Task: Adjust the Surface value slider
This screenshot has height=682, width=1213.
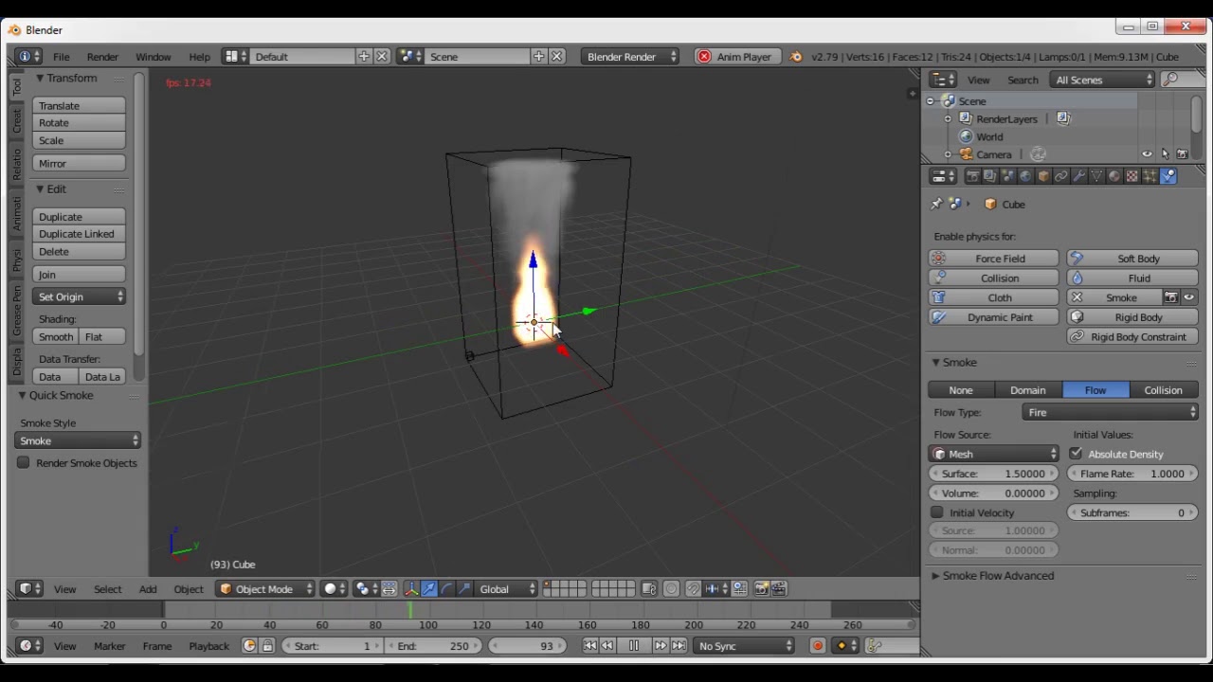Action: [x=994, y=474]
